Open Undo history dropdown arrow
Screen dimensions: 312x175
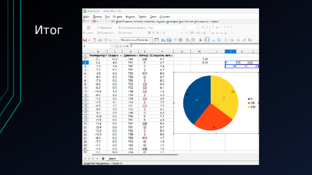[x=111, y=40]
